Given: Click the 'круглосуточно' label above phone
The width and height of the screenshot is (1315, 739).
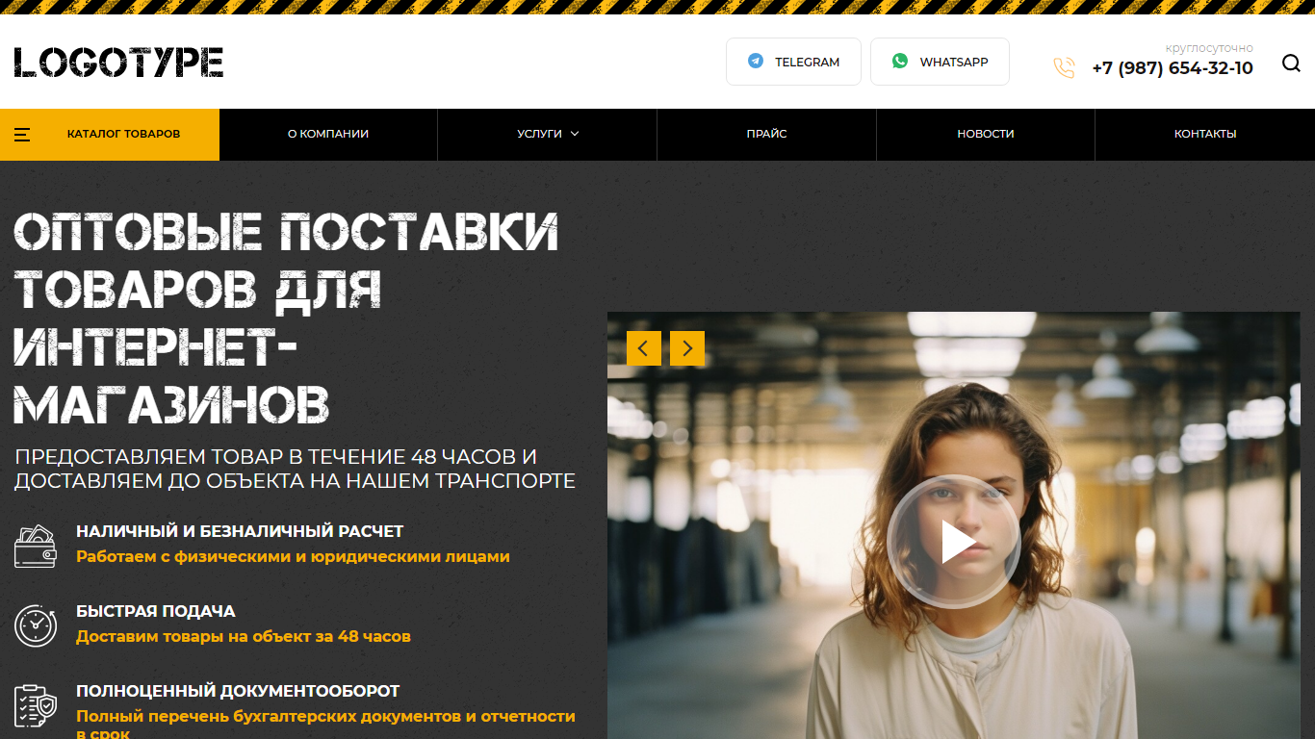Looking at the screenshot, I should point(1209,47).
